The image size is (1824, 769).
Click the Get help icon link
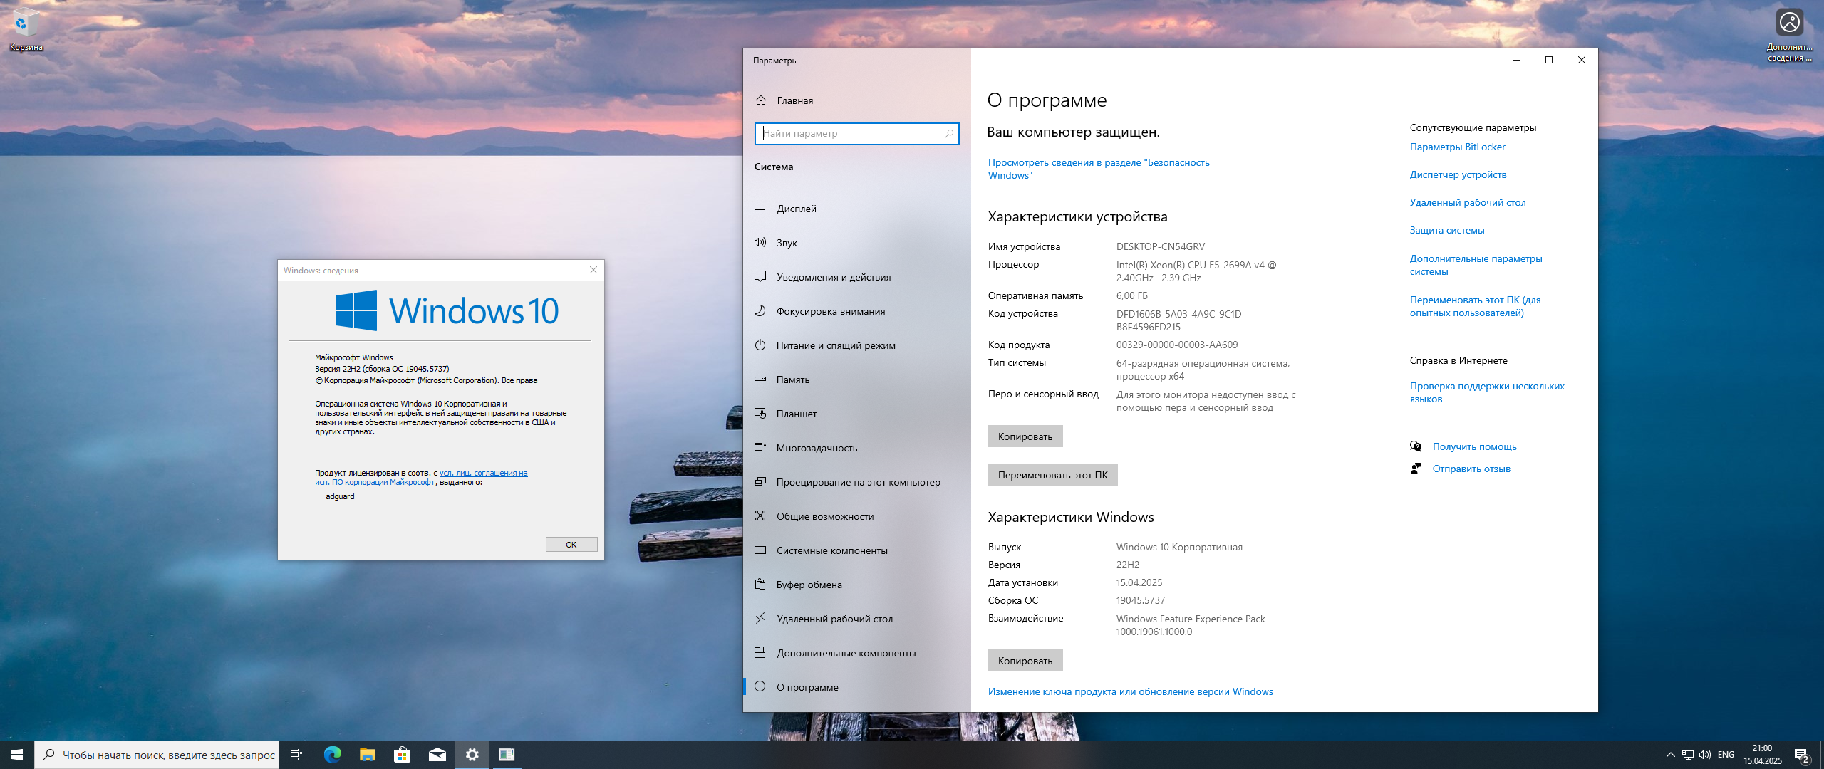coord(1416,446)
